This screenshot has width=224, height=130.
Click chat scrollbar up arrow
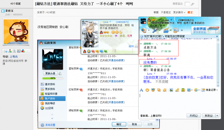[x=218, y=40]
